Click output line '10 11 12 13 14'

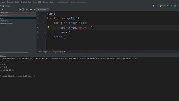[7, 70]
